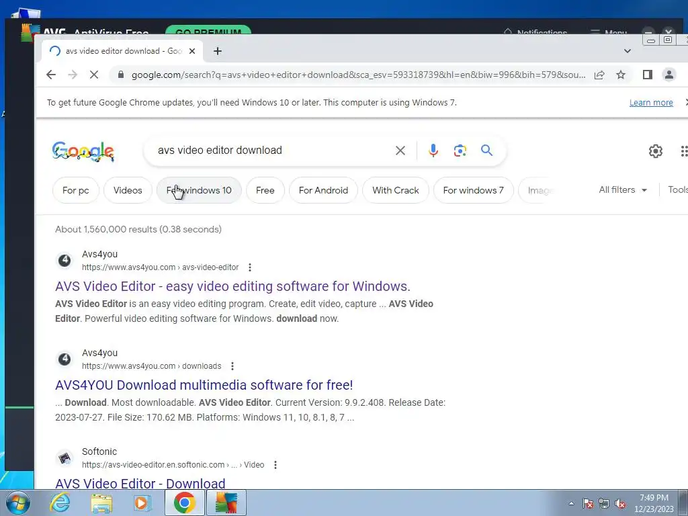Click the Google doodle logo
The height and width of the screenshot is (516, 688).
coord(83,151)
